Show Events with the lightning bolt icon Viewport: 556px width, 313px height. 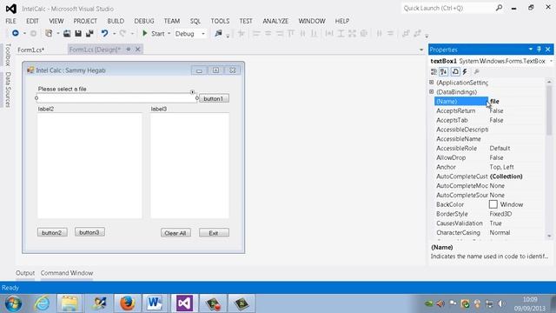(465, 71)
